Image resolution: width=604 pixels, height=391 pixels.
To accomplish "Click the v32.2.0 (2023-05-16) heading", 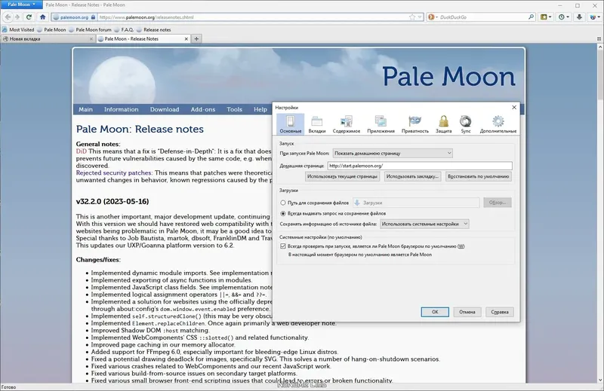I will click(x=112, y=201).
